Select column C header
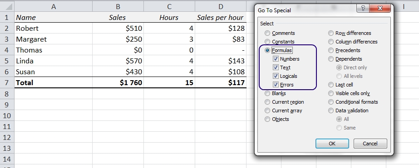 169,6
